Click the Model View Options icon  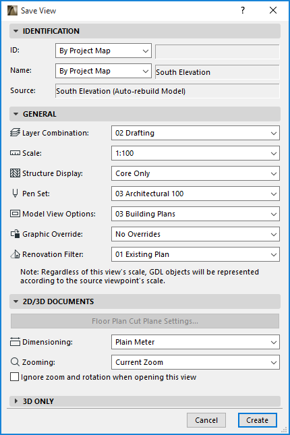tap(15, 214)
